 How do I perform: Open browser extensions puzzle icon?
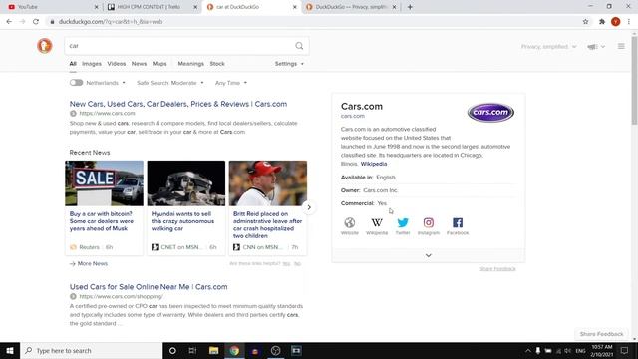tap(602, 22)
